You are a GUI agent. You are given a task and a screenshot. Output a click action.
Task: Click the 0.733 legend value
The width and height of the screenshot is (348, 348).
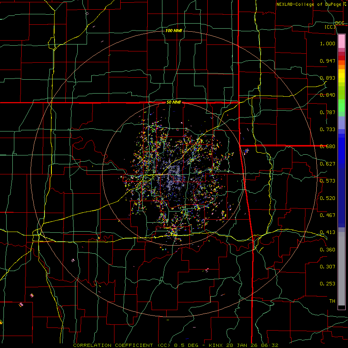[328, 130]
